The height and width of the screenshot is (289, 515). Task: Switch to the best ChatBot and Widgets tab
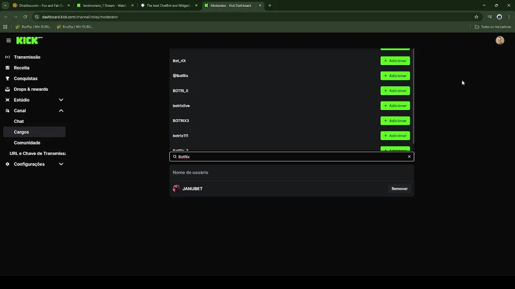[x=168, y=6]
